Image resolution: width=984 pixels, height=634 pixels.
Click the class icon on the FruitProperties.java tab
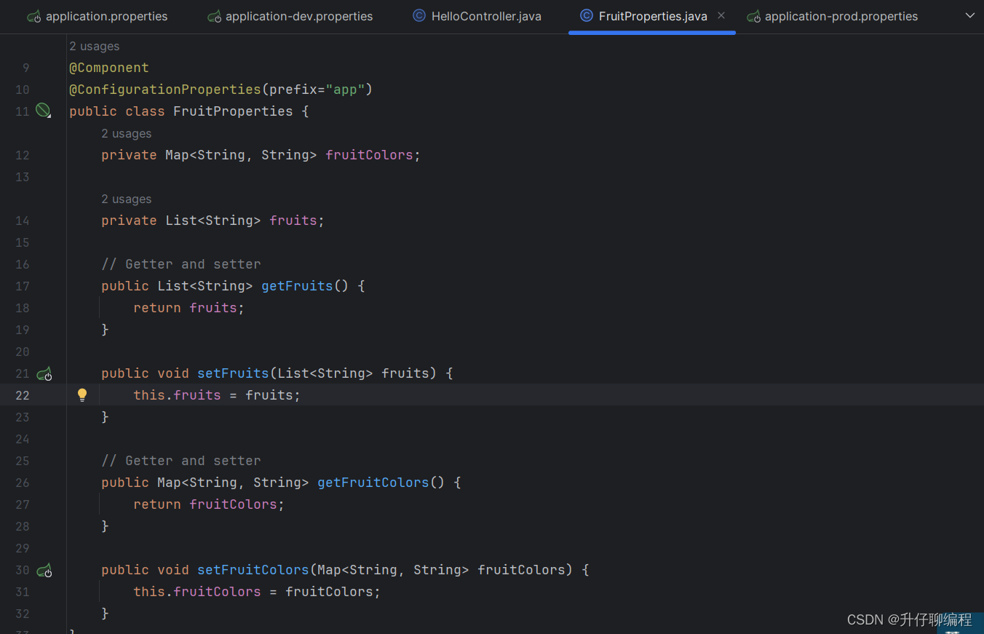tap(587, 15)
